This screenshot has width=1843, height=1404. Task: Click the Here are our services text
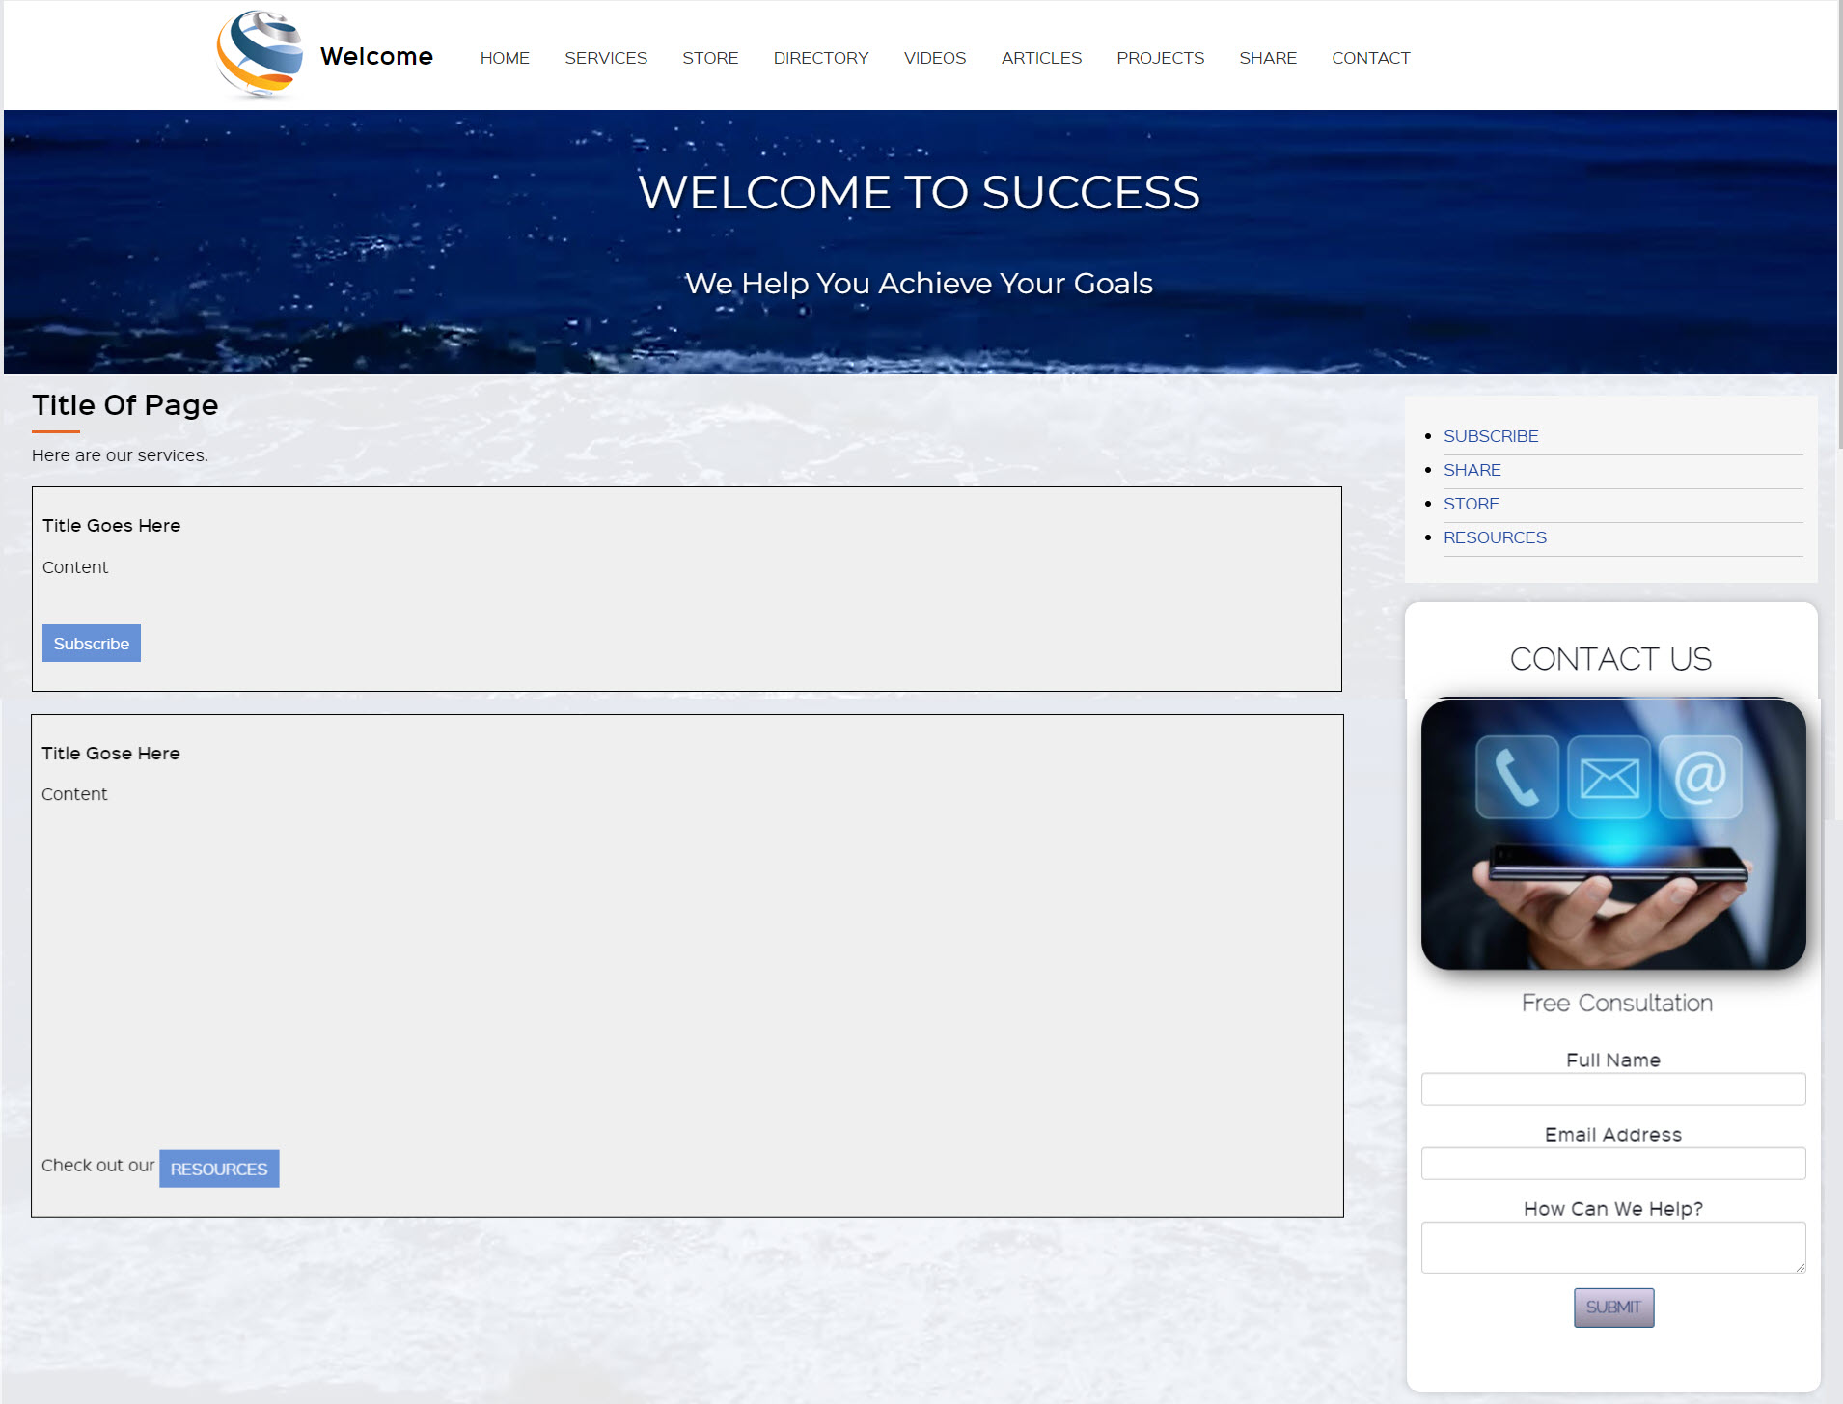pyautogui.click(x=120, y=455)
